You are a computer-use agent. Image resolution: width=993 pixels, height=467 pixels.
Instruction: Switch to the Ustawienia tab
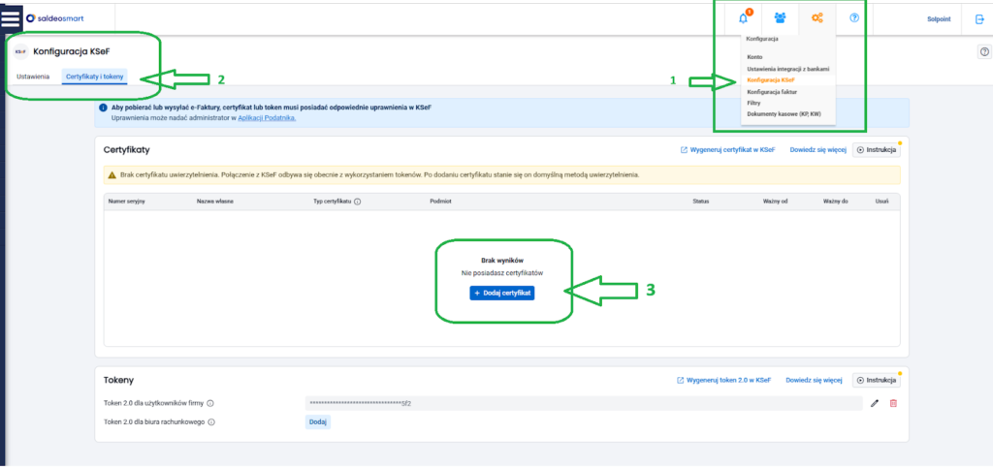click(x=33, y=76)
